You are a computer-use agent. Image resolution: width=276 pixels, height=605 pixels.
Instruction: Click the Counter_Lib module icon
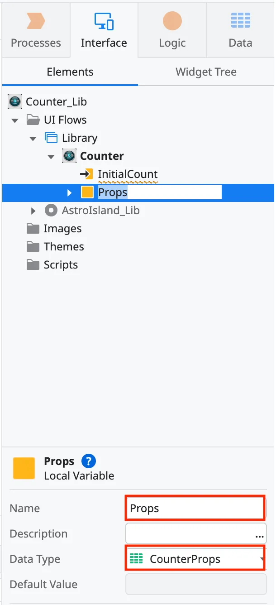pos(14,101)
